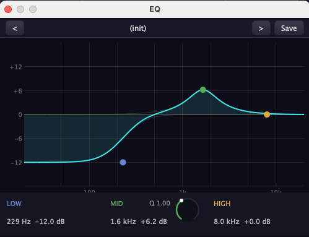Click the low band 229 Hz frequency value

[19, 222]
